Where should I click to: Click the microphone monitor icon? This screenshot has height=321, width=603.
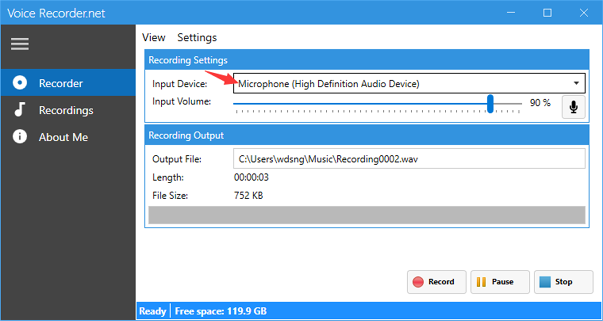coord(573,106)
